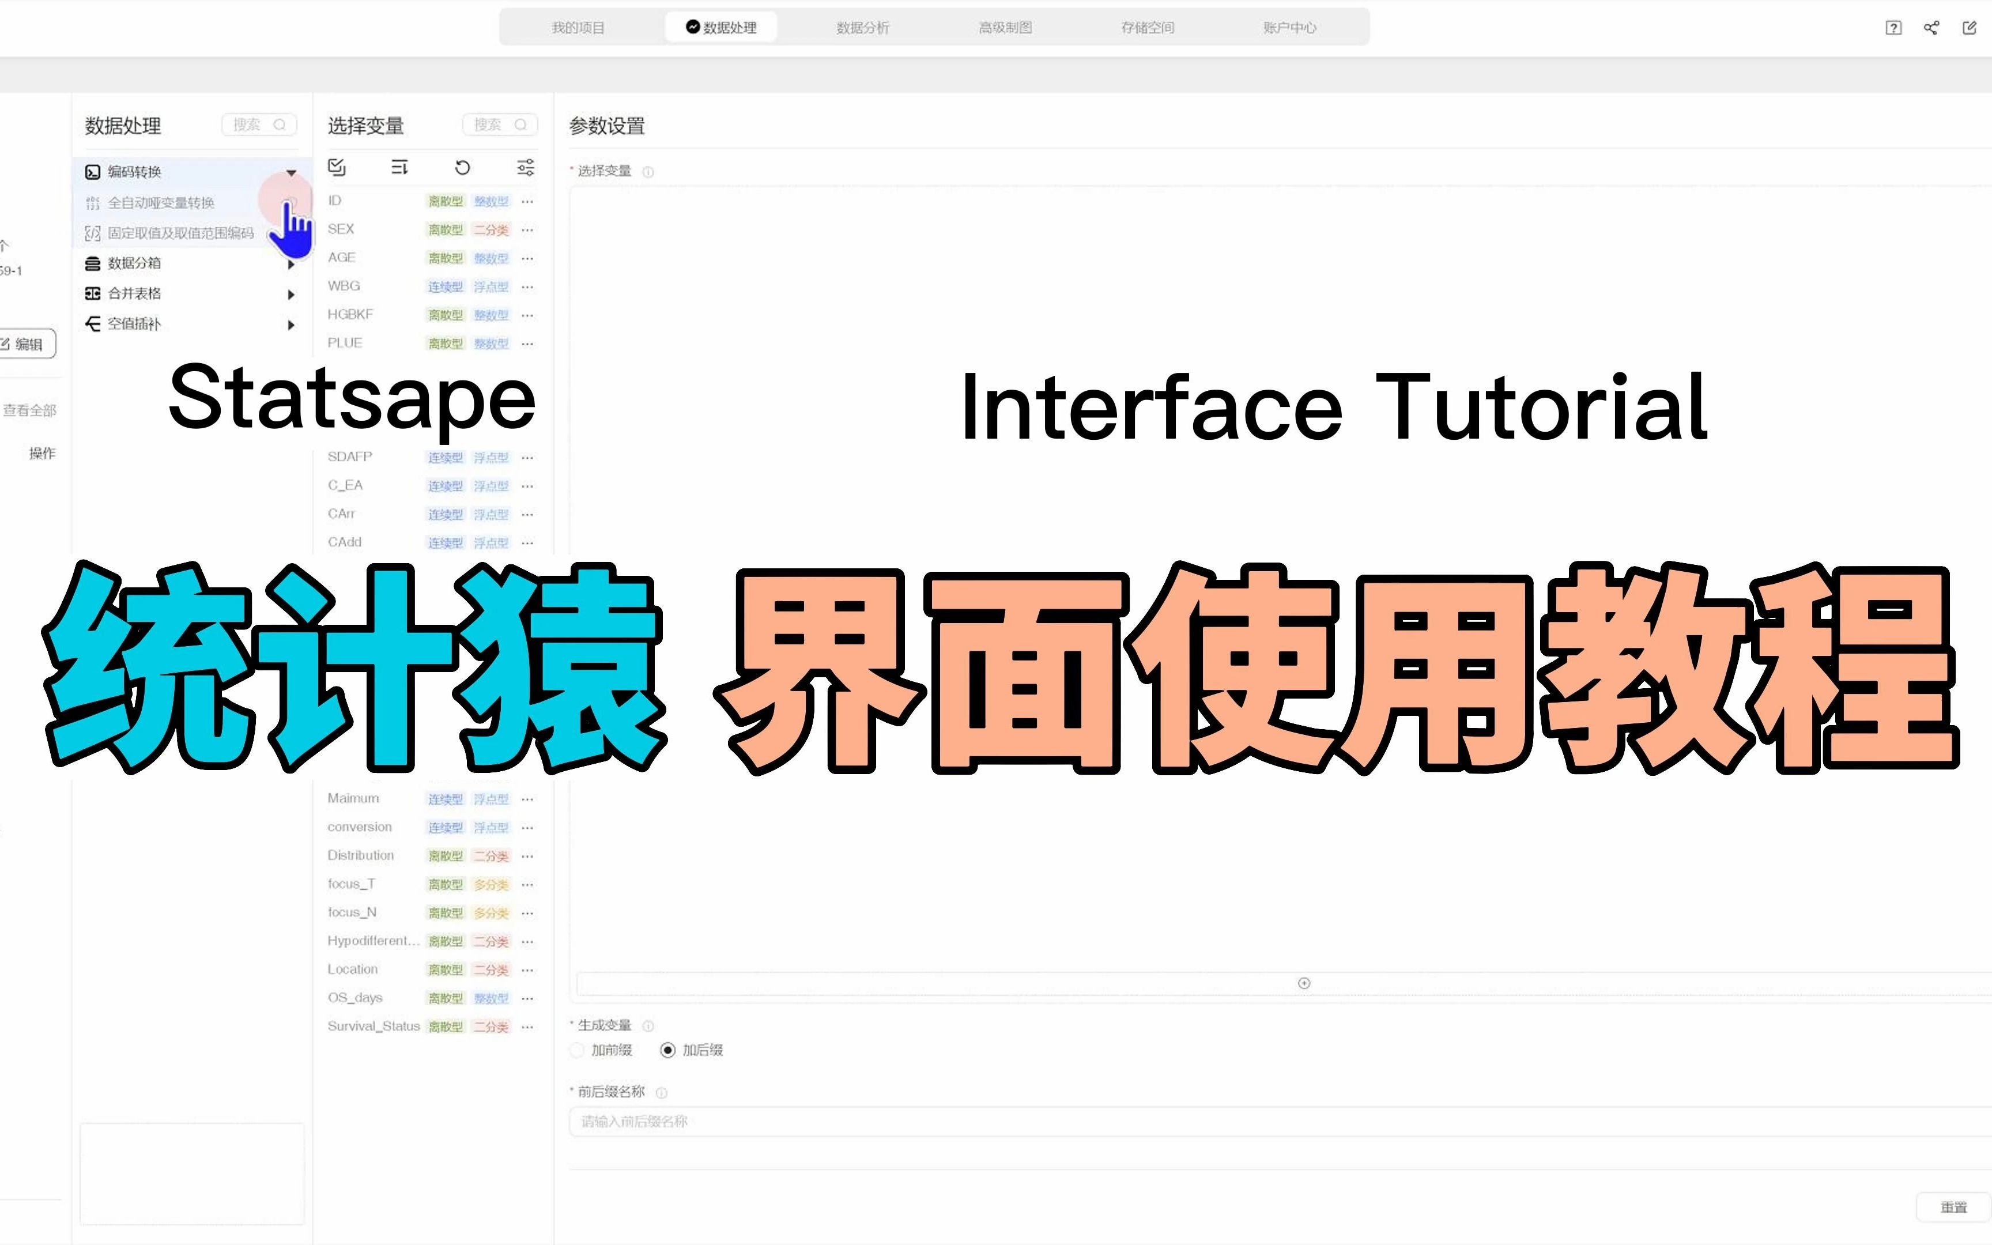Switch to the 数据分析 tab
The height and width of the screenshot is (1245, 1992).
(862, 28)
